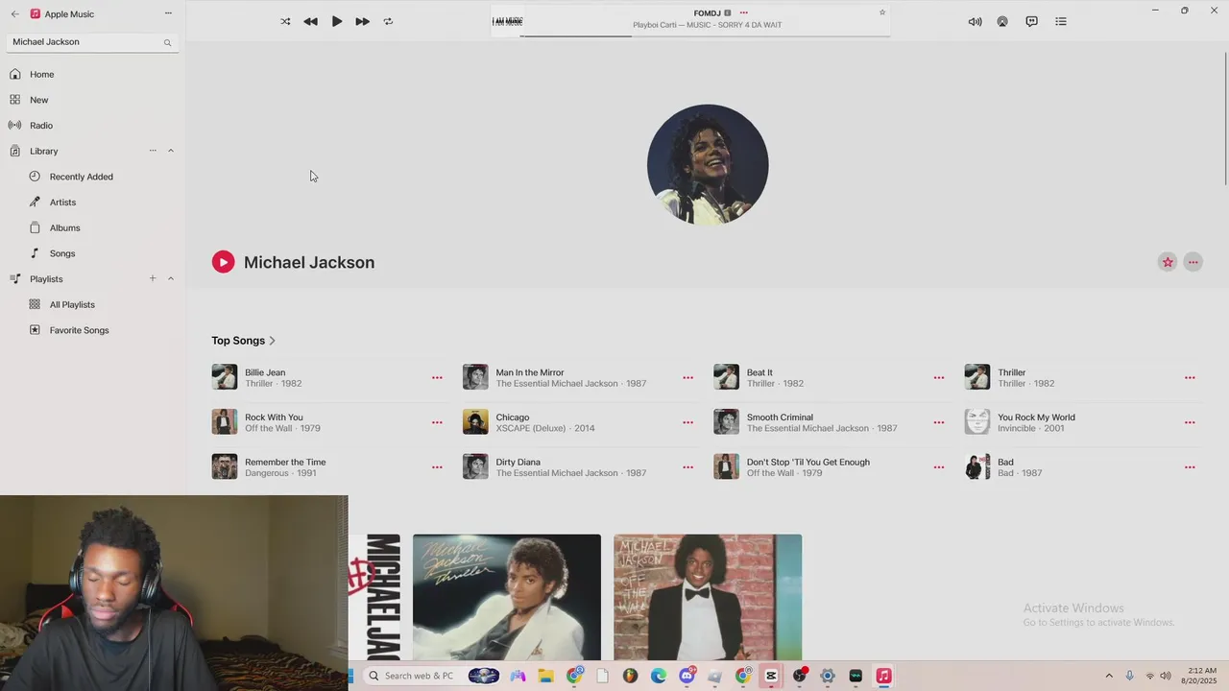Skip to the previous track
Viewport: 1229px width, 691px height.
click(310, 21)
